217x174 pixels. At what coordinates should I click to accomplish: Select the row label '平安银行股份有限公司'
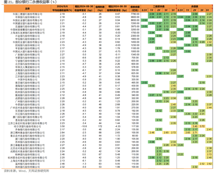27,48
